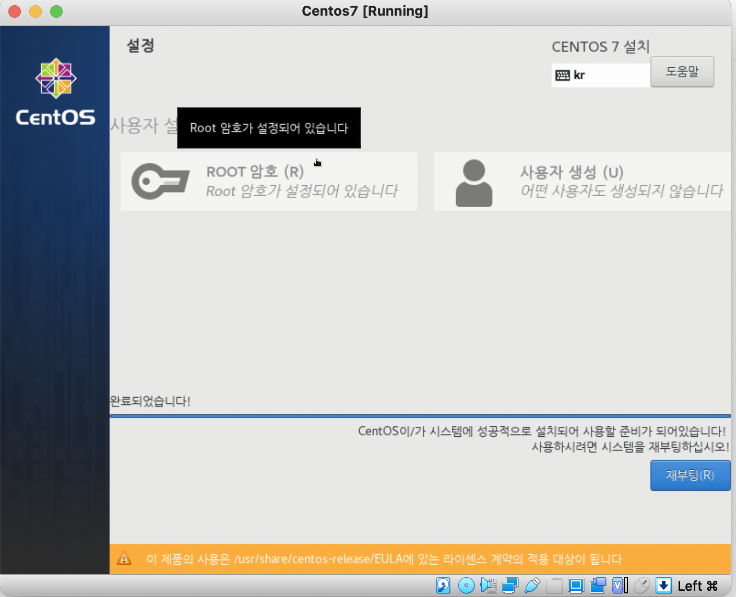Open the USB devices status icon
Viewport: 736px width, 597px height.
click(x=532, y=586)
